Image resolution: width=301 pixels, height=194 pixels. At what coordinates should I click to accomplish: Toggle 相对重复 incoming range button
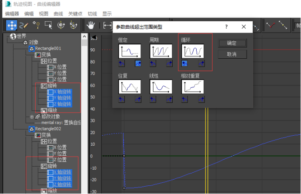184,99
